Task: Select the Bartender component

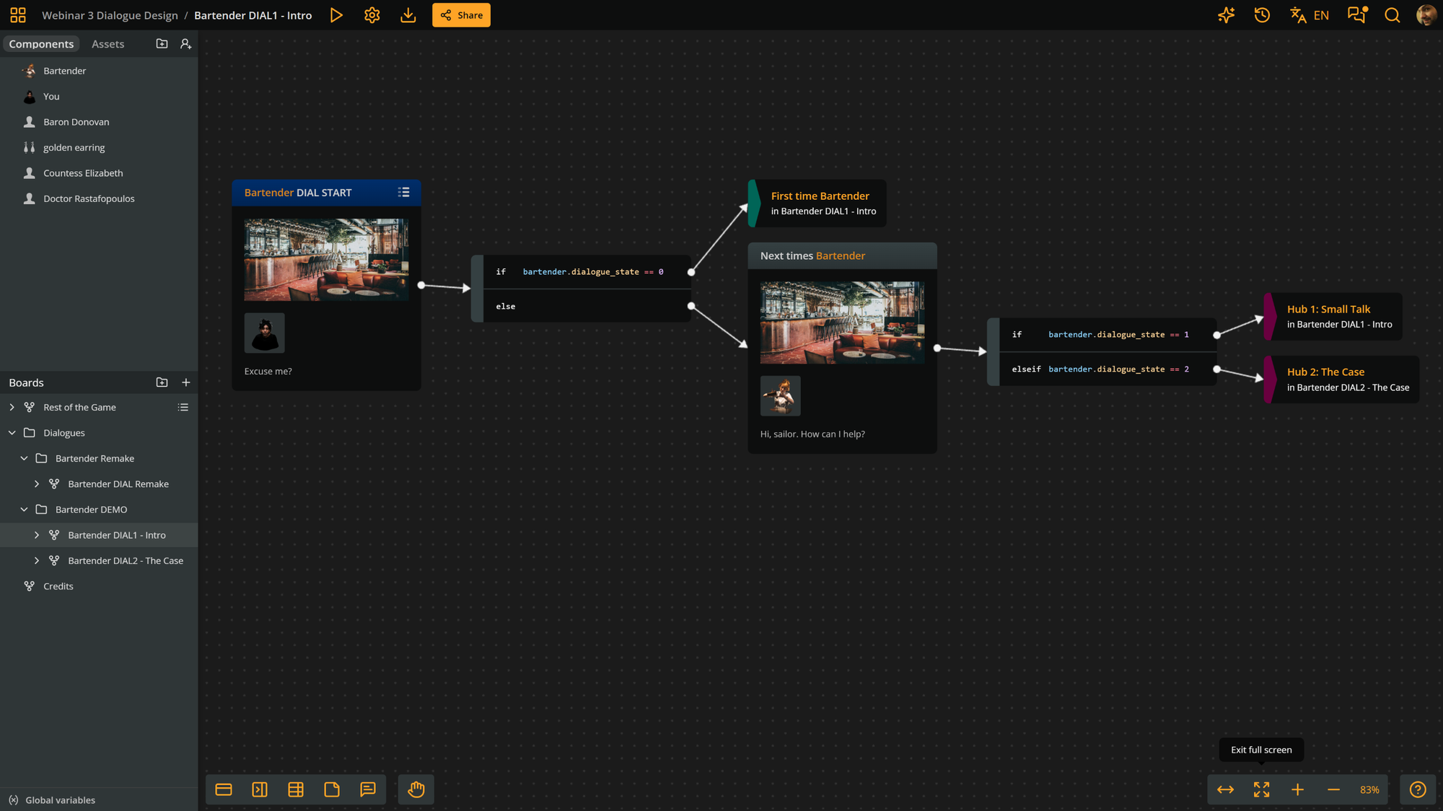Action: 99,71
